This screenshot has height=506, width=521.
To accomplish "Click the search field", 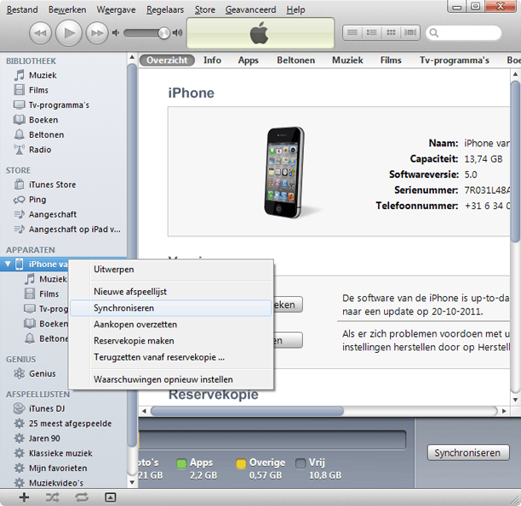I will [x=463, y=33].
